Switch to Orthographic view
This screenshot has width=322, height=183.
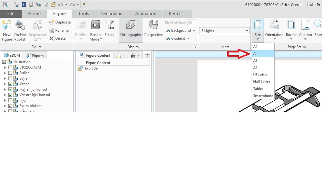point(131,31)
